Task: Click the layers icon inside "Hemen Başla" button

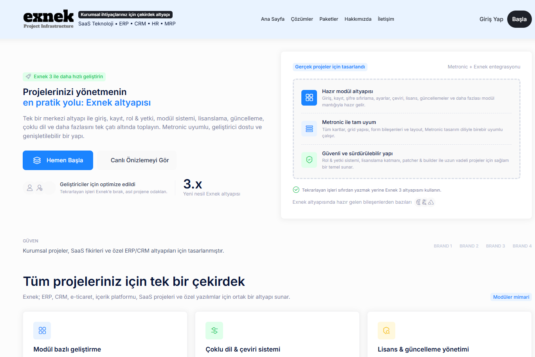Action: pyautogui.click(x=37, y=160)
